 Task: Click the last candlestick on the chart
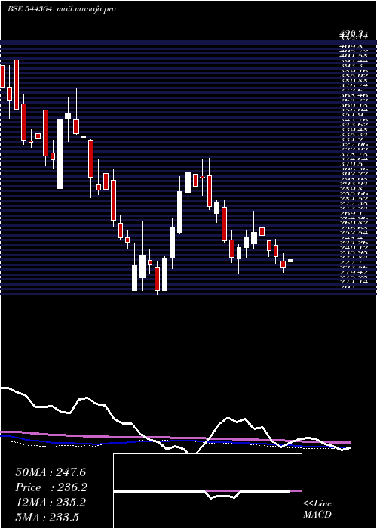pos(290,272)
